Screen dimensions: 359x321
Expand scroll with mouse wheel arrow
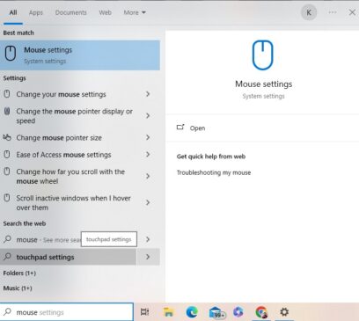coord(148,176)
